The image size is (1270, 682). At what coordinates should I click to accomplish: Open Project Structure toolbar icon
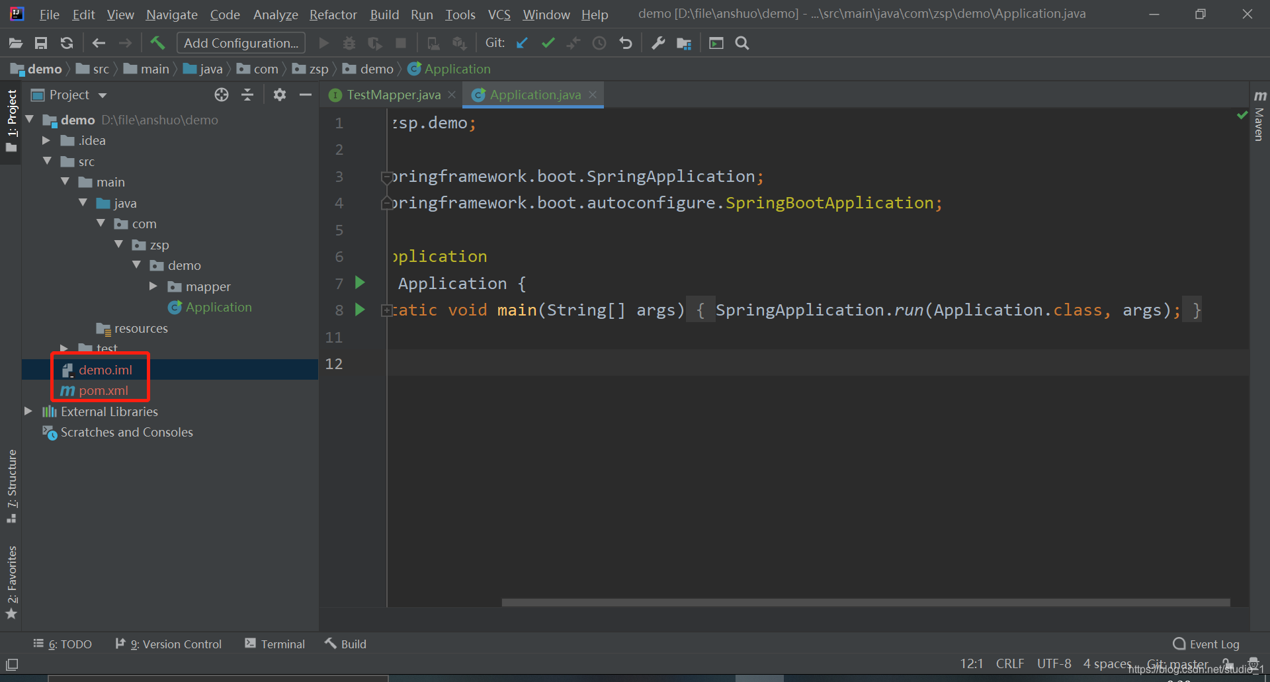click(684, 43)
